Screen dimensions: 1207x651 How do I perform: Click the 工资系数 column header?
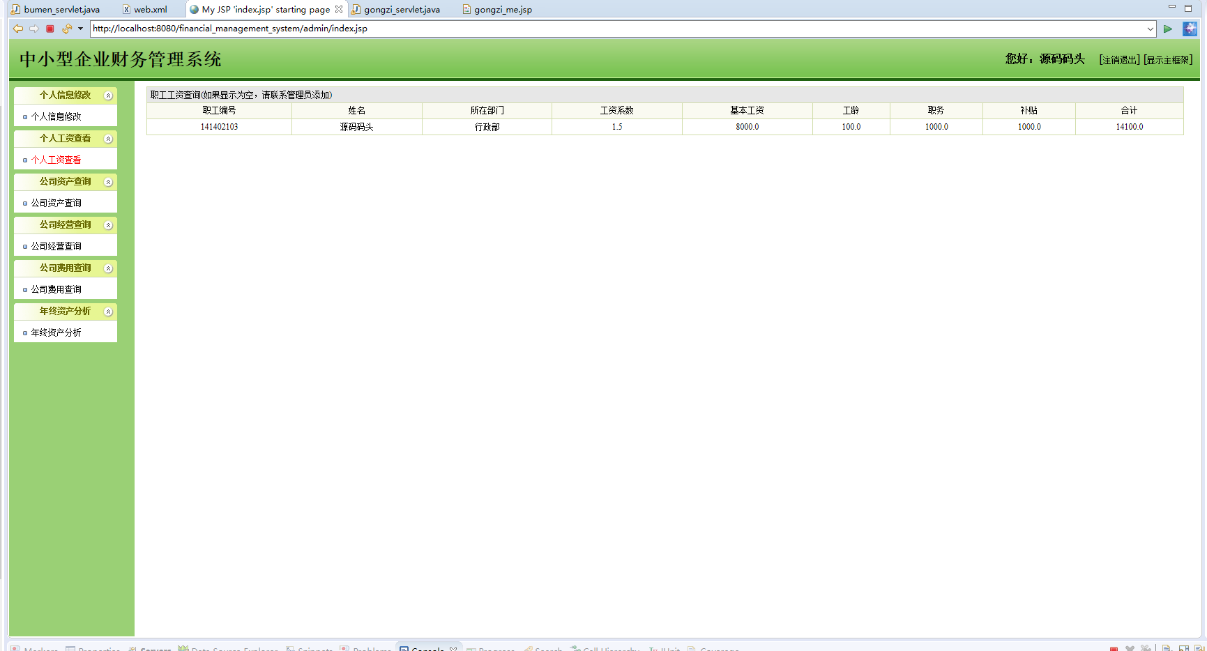pyautogui.click(x=617, y=111)
